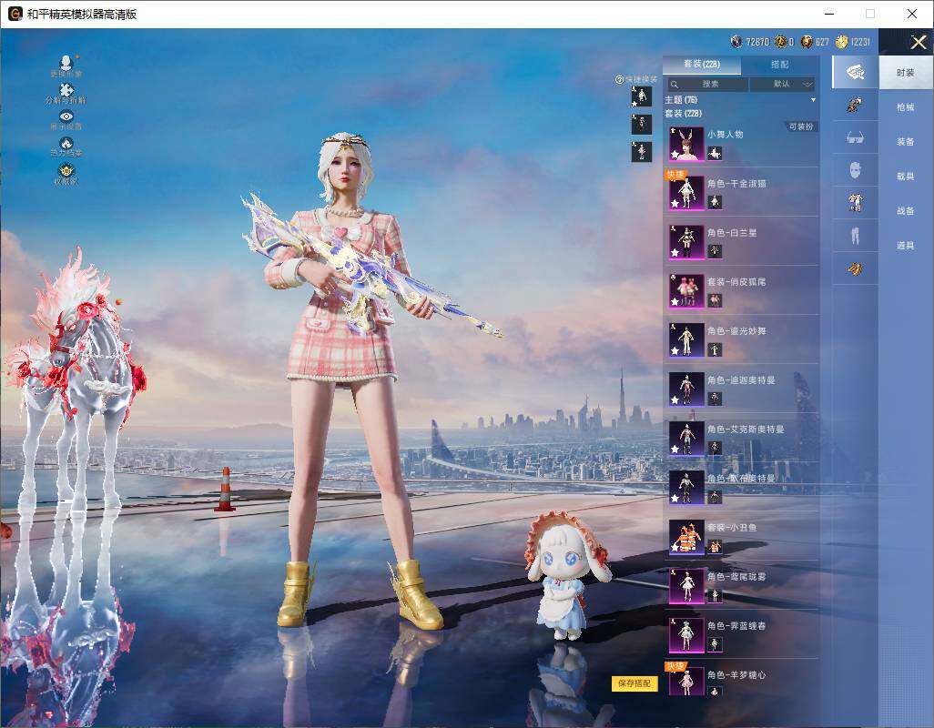
Task: Select 套装-小丑鱼 outfit thumbnail
Action: [x=686, y=537]
